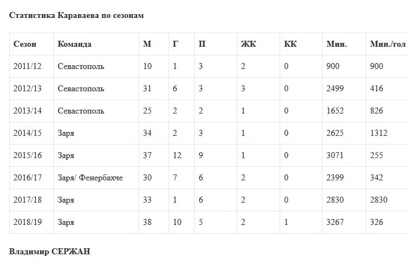Select the 'КК' column header
The image size is (409, 270).
tap(290, 44)
